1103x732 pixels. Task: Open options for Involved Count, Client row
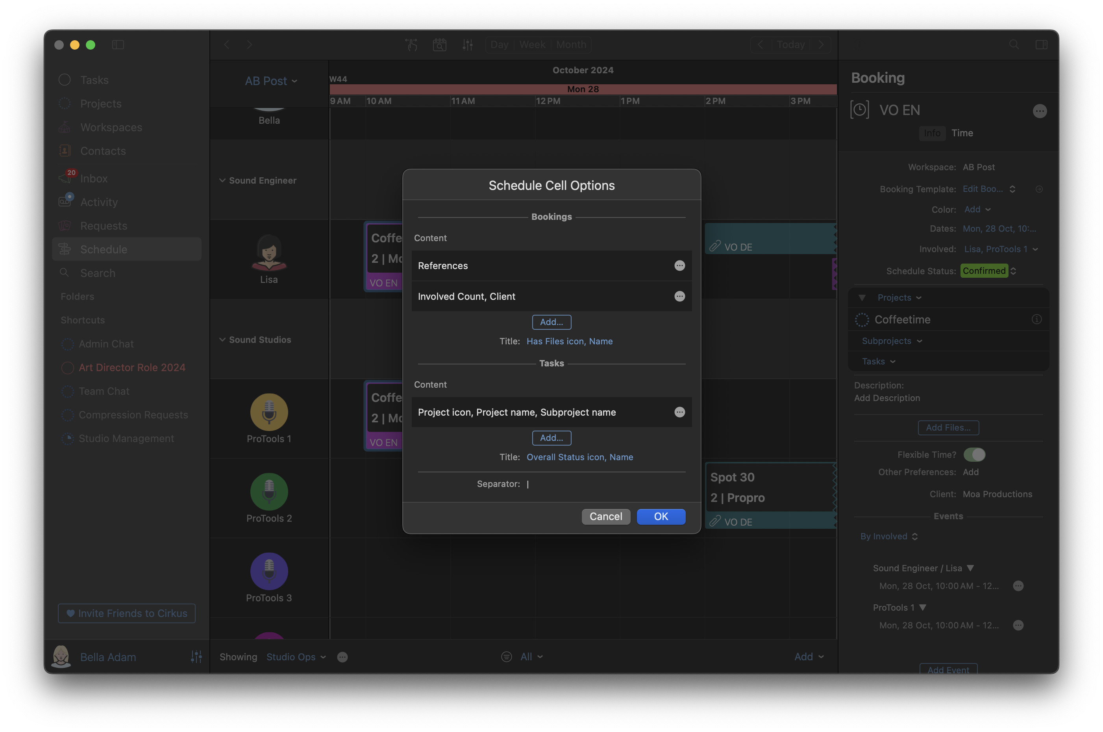679,296
